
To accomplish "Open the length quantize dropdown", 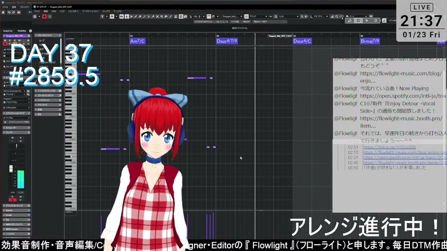I will pyautogui.click(x=319, y=16).
